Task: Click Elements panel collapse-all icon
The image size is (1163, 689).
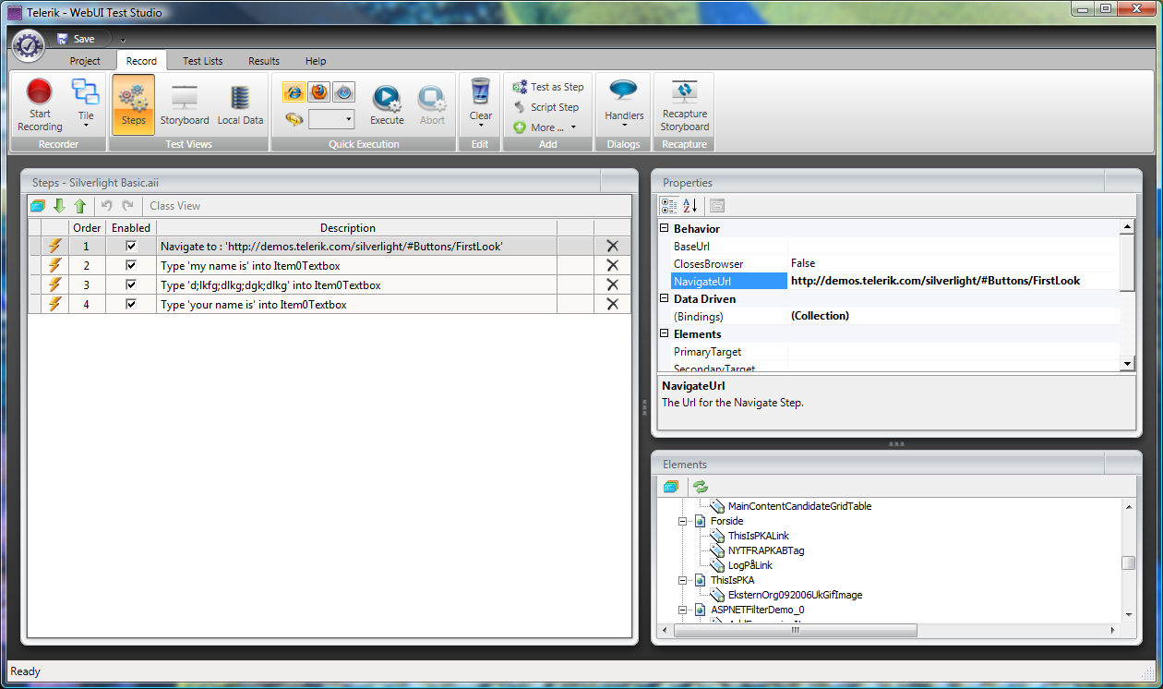Action: pos(670,486)
